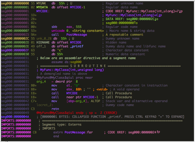Click the 'Dummy code name' comment
The image size is (195, 142).
[120, 105]
